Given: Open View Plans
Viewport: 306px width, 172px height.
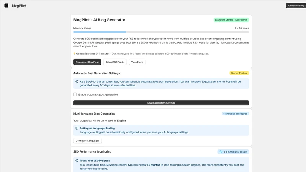Looking at the screenshot, I should pos(137,62).
